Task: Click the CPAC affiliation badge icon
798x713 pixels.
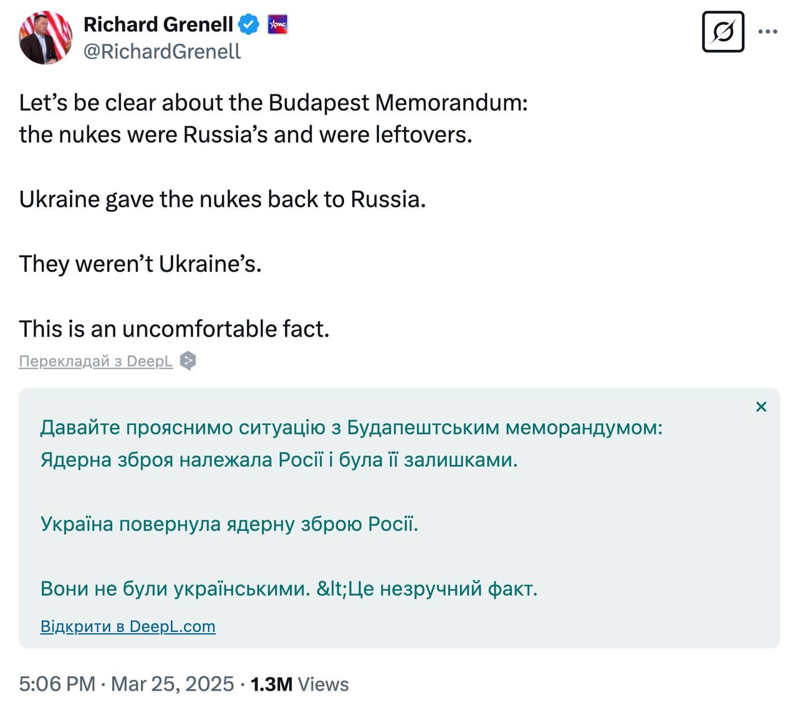Action: coord(277,25)
